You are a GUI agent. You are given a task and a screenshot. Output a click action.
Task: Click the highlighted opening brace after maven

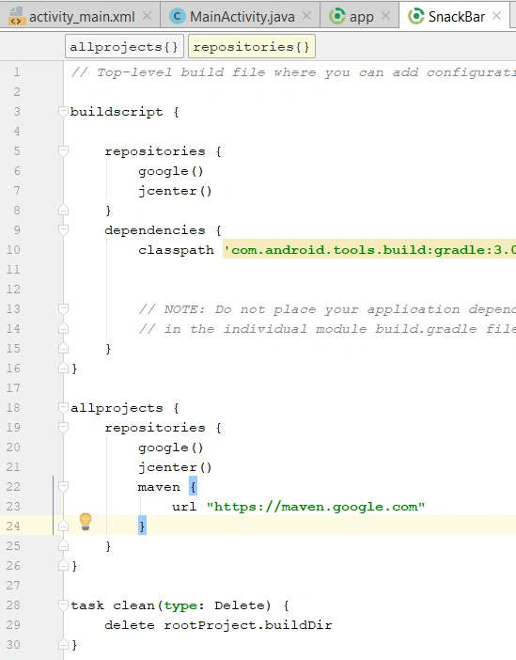coord(193,487)
